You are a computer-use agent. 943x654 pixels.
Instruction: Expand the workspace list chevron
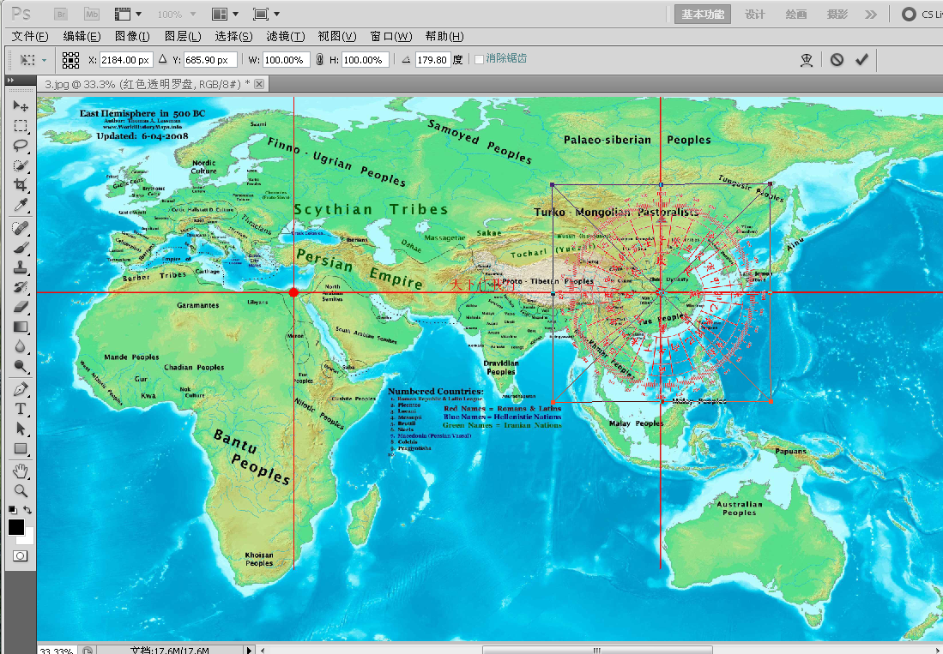tap(871, 15)
